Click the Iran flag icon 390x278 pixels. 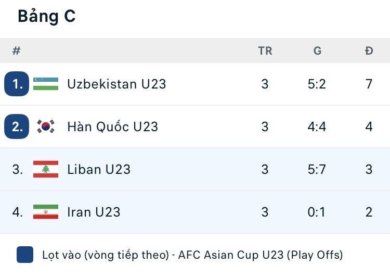pos(46,212)
